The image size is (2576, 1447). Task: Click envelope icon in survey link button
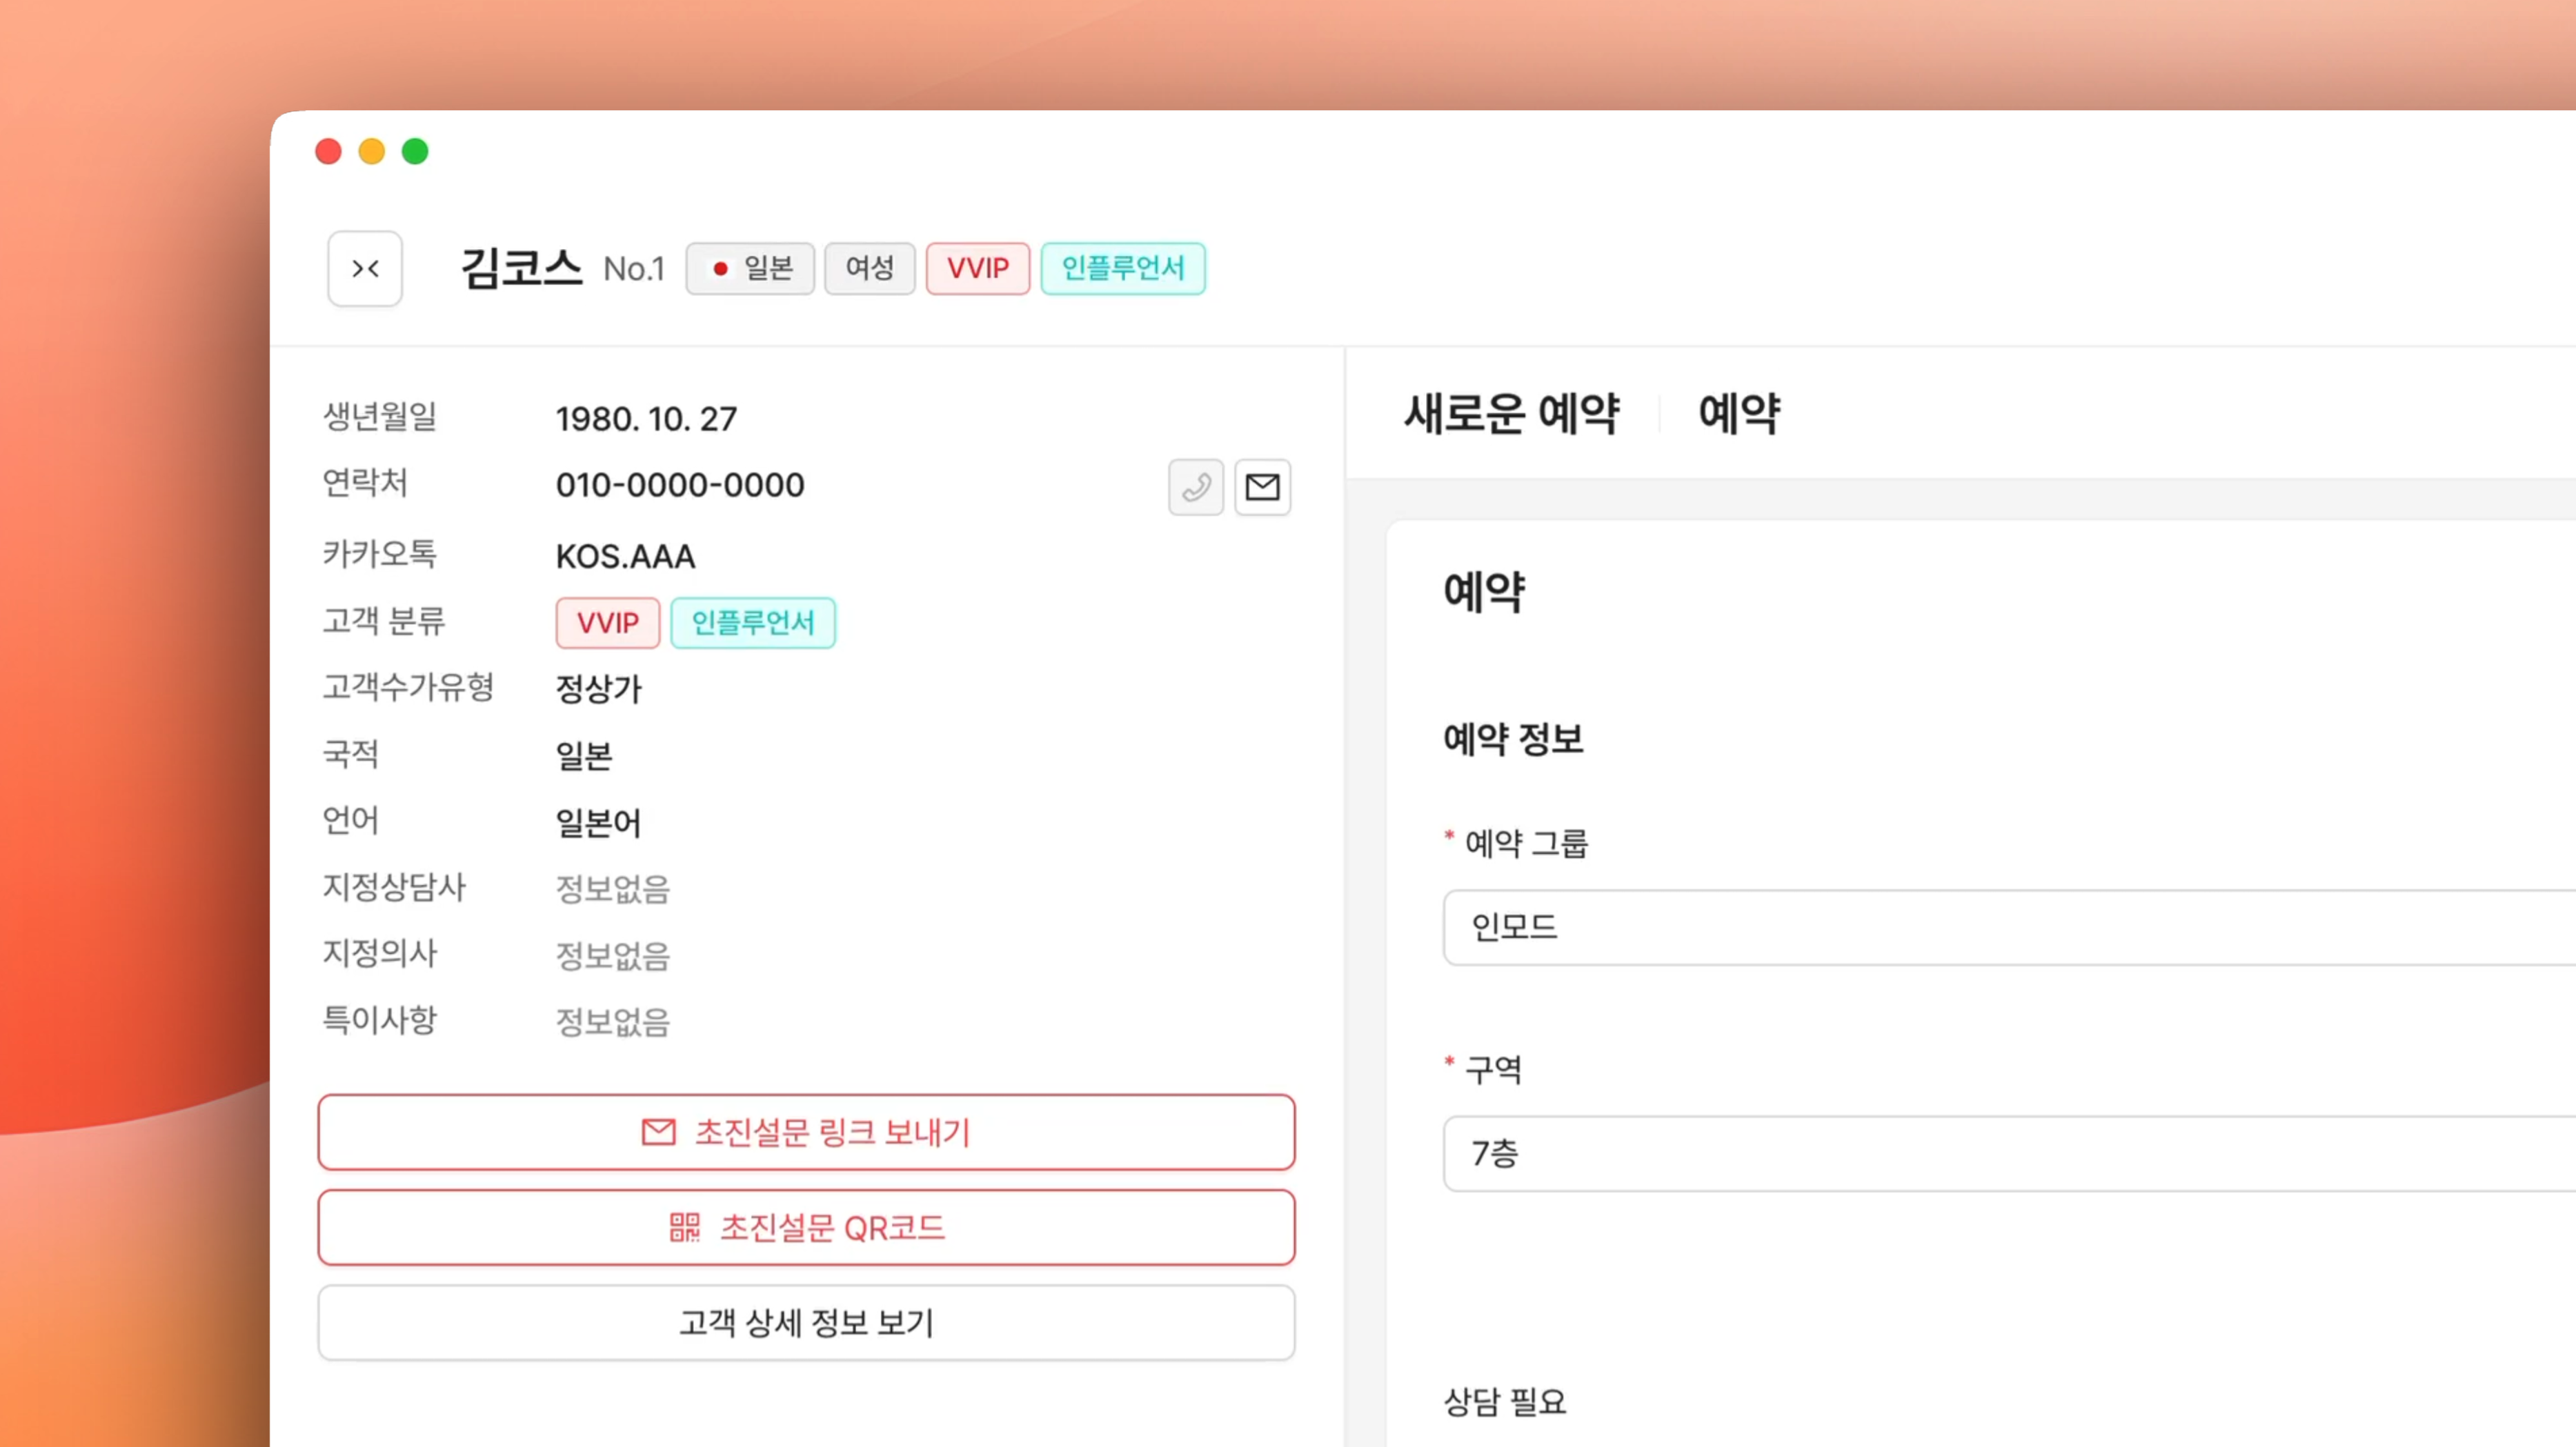pos(658,1132)
